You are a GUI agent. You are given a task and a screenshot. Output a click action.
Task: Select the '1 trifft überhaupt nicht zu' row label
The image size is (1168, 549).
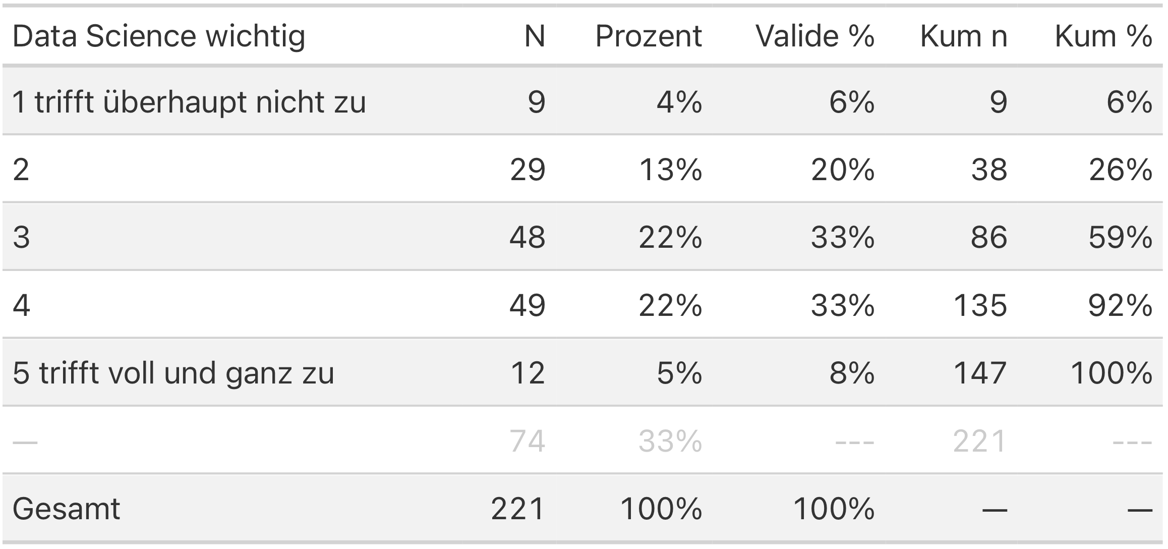coord(189,102)
